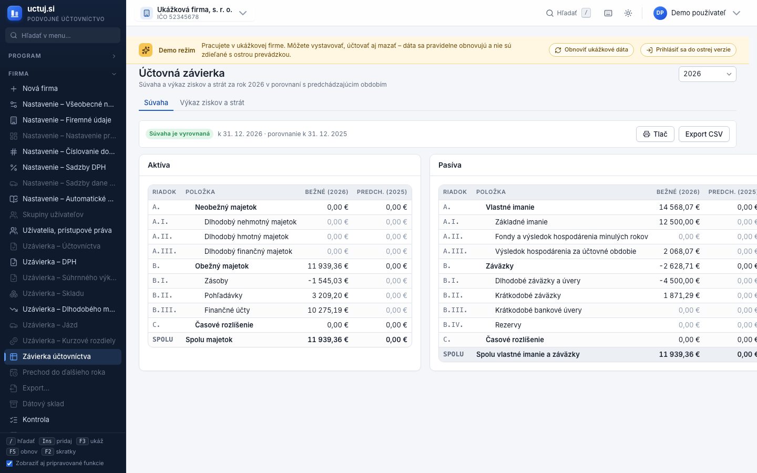757x473 pixels.
Task: Click the trend icon for Uzávierka – Dlhodobého majetku
Action: pyautogui.click(x=14, y=309)
